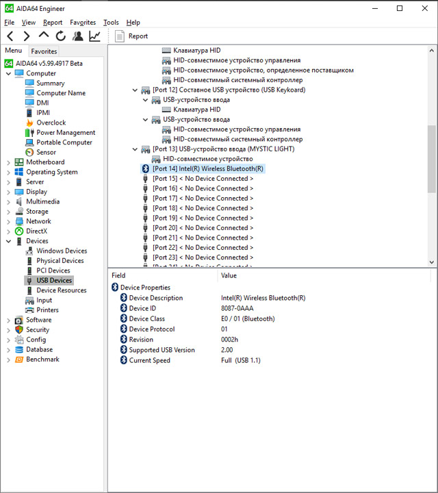The height and width of the screenshot is (493, 438).
Task: Go back with the left arrow toolbar icon
Action: point(10,36)
